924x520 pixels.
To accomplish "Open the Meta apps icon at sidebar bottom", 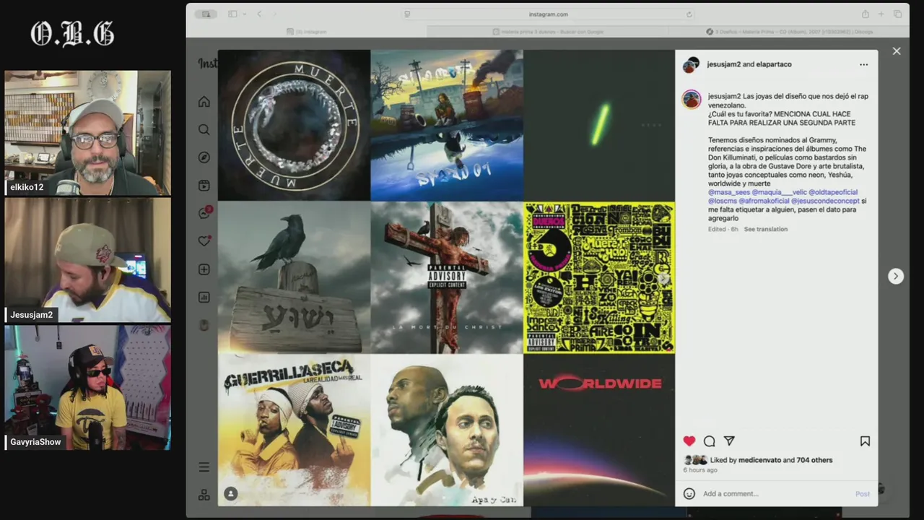I will click(204, 495).
